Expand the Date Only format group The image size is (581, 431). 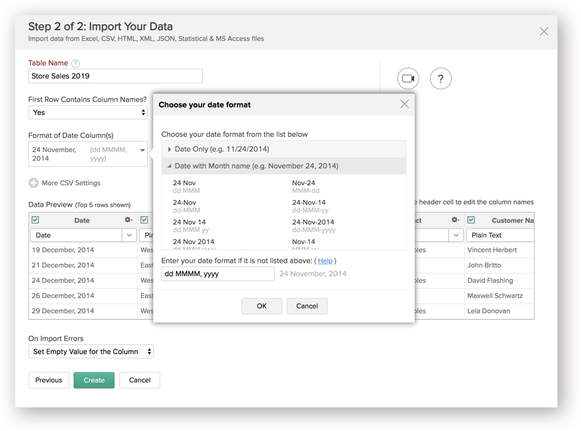point(284,149)
